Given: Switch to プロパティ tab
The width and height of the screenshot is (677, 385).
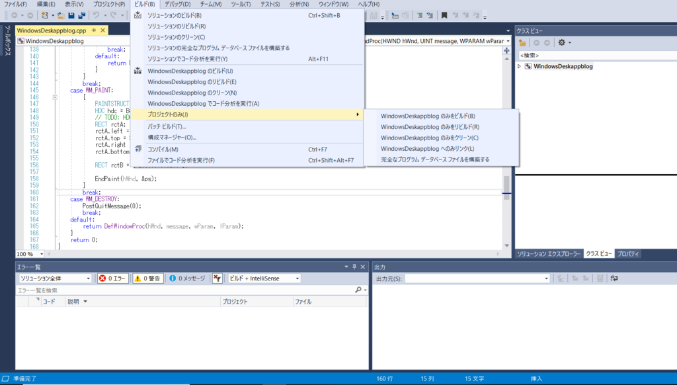Looking at the screenshot, I should [x=628, y=253].
